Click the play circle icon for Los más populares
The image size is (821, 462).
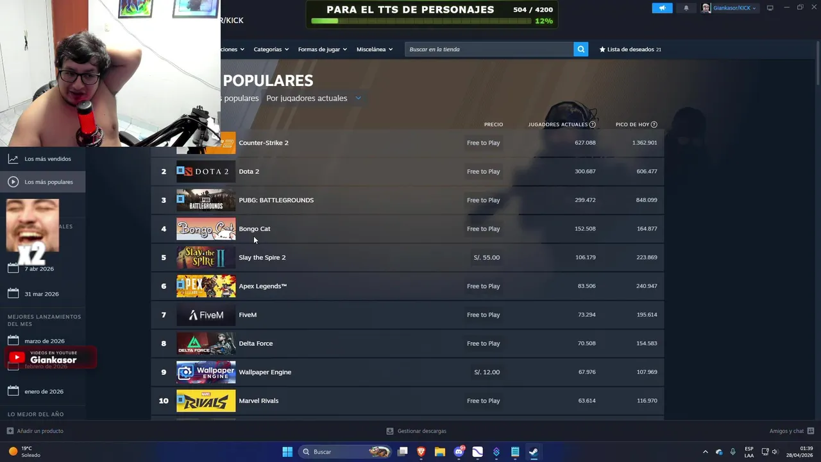[13, 182]
